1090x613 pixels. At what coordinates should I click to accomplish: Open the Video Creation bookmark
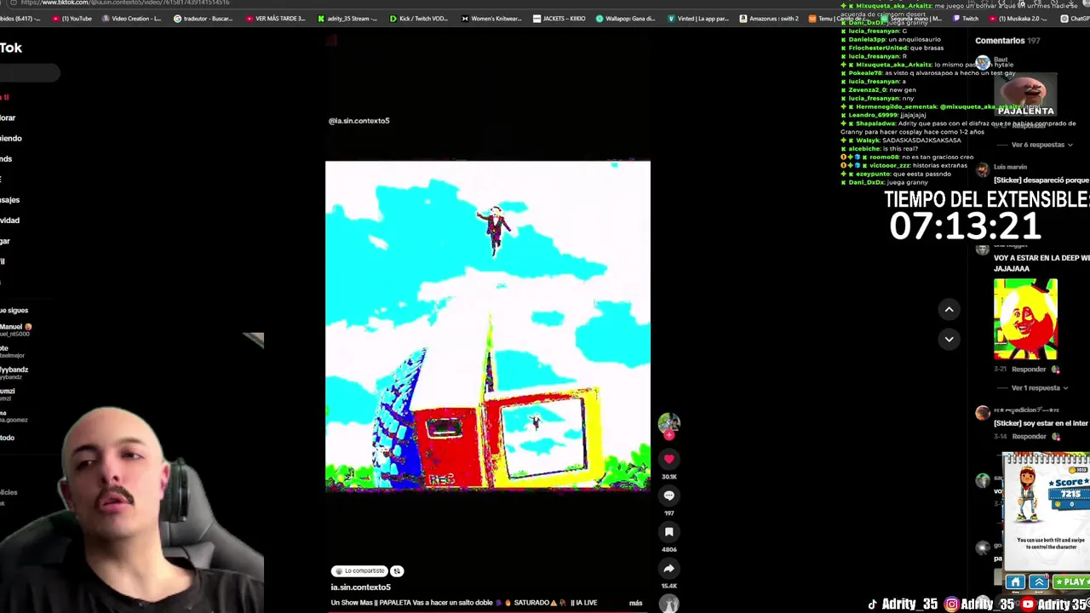pos(130,19)
